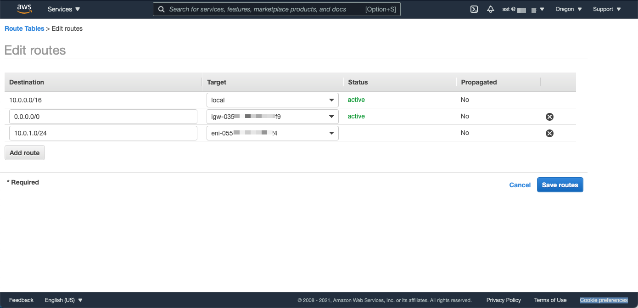Expand the Services menu
The width and height of the screenshot is (638, 308).
tap(64, 9)
